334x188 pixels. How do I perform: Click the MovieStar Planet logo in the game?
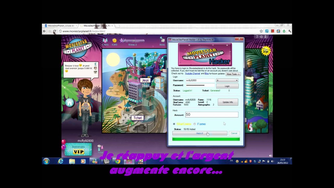click(77, 48)
